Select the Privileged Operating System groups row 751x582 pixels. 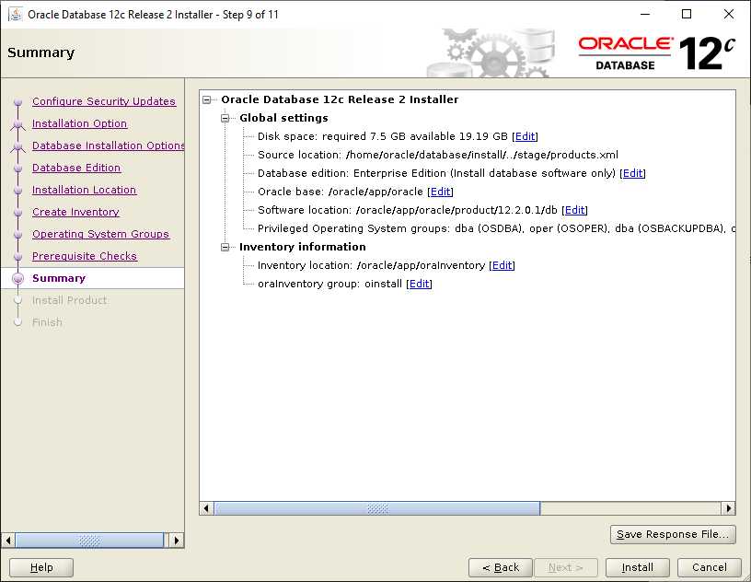(496, 228)
